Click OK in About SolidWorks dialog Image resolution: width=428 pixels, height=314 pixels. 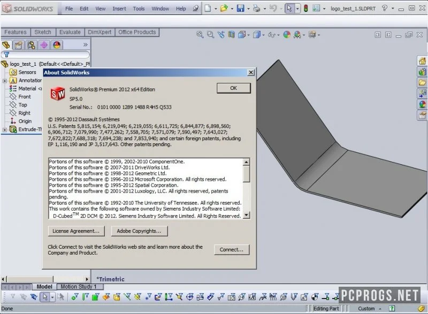(233, 88)
